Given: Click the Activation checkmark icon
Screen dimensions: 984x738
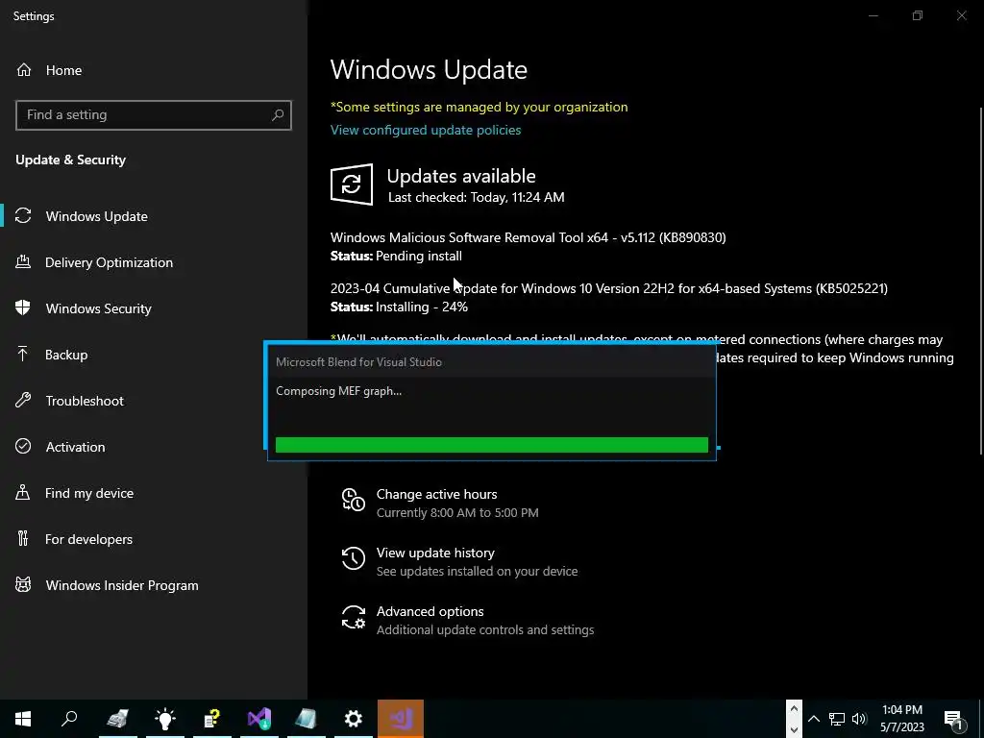Looking at the screenshot, I should tap(23, 446).
